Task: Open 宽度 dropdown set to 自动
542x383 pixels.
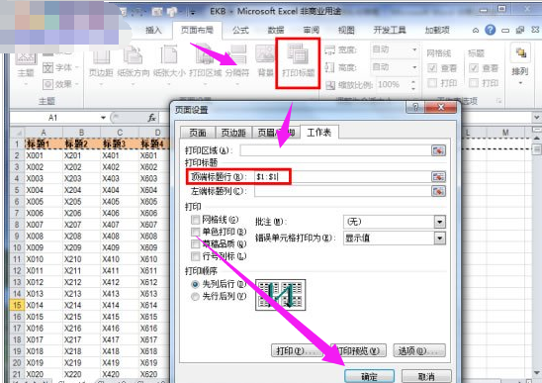Action: tap(395, 49)
